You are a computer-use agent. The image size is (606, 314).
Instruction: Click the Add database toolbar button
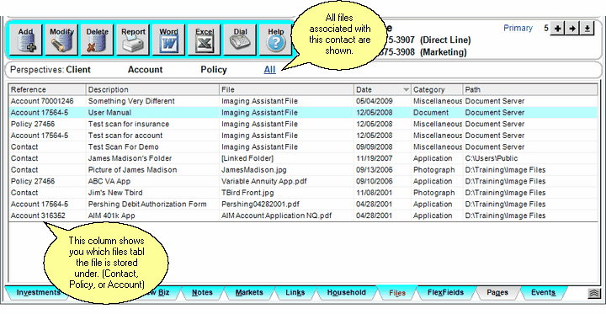click(25, 40)
